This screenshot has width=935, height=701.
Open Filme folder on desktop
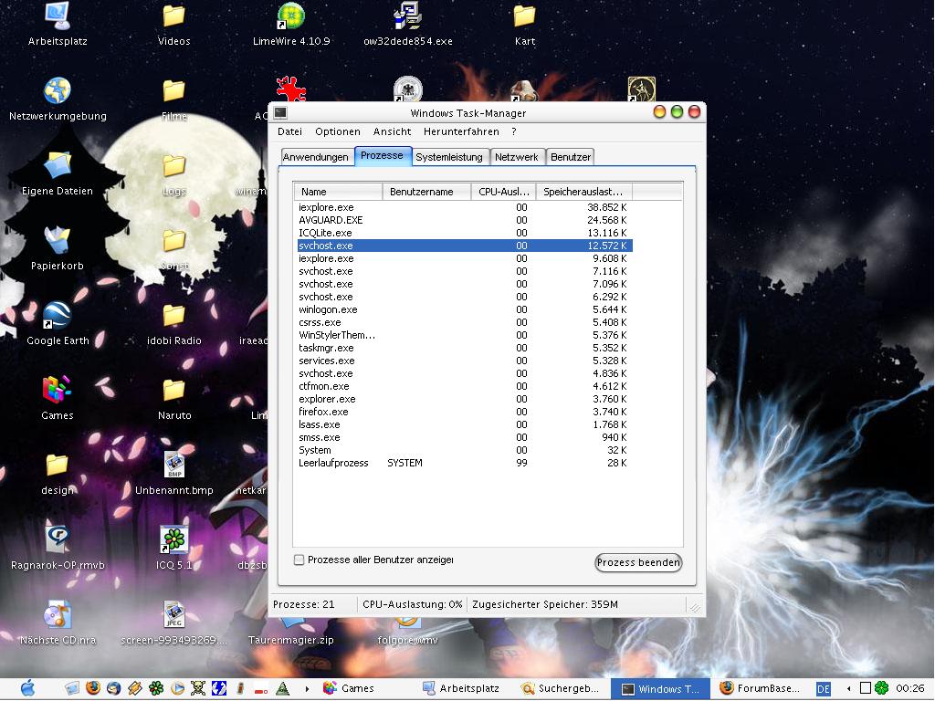[174, 100]
